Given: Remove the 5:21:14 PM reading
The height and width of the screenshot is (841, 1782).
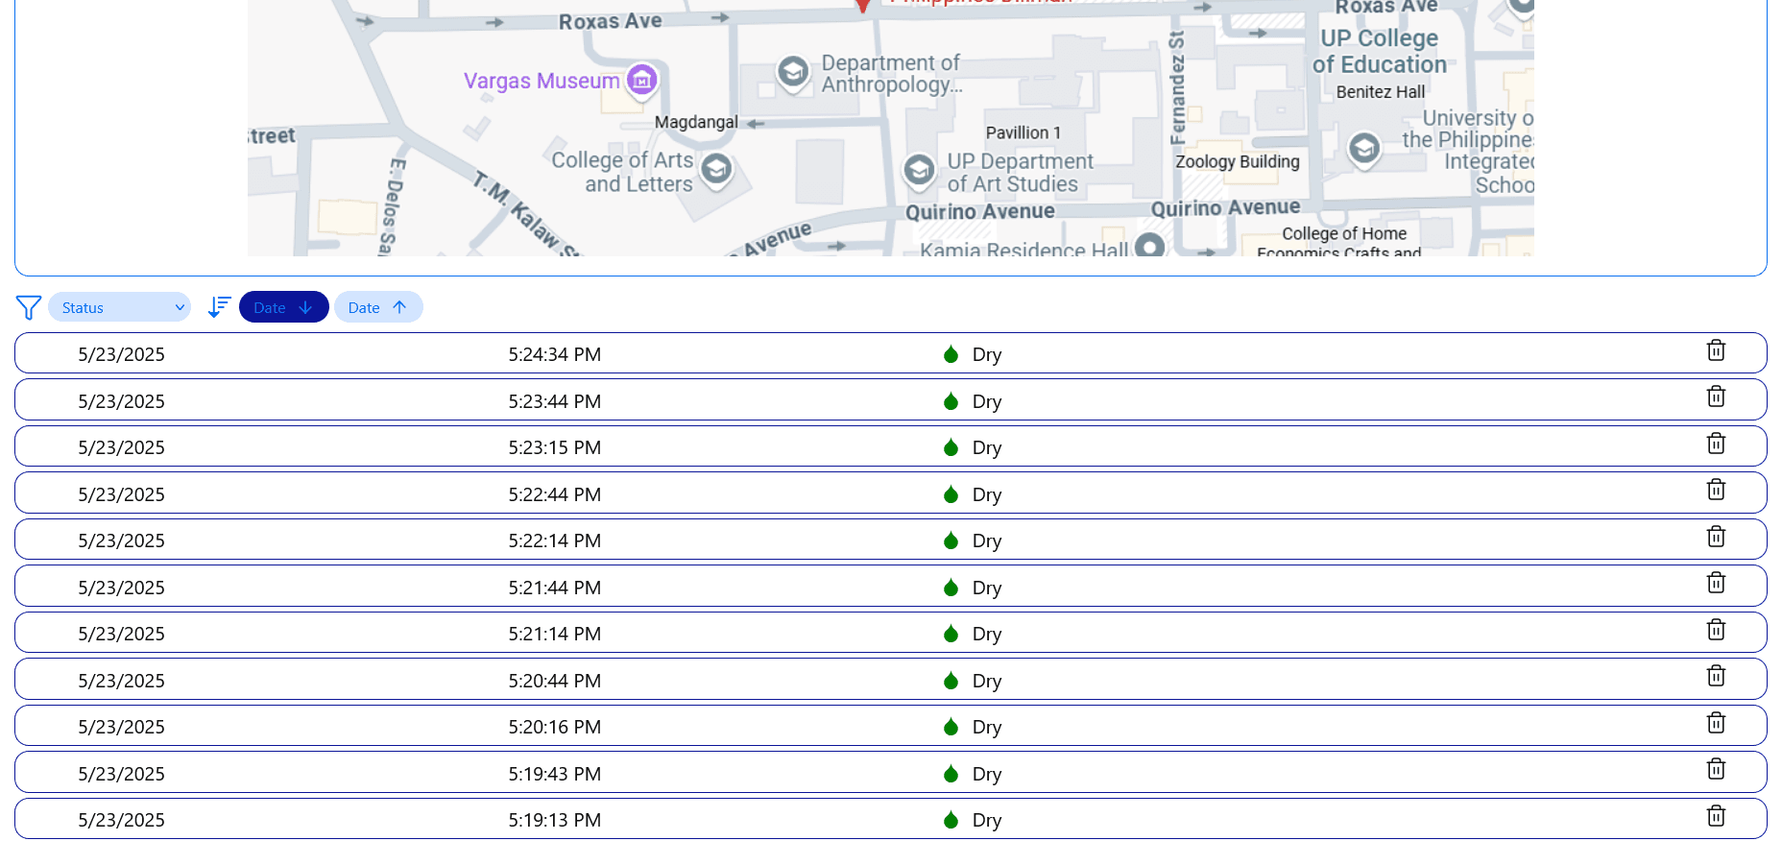Looking at the screenshot, I should point(1716,631).
